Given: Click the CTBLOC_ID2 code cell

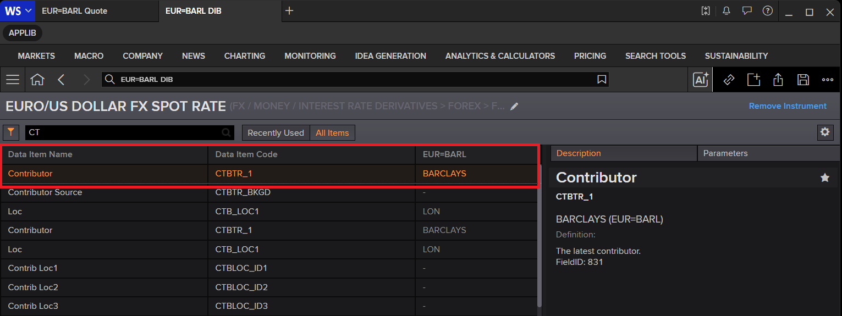Looking at the screenshot, I should click(x=312, y=287).
